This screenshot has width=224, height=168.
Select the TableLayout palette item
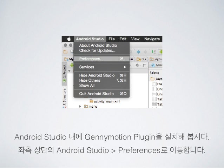(x=157, y=99)
